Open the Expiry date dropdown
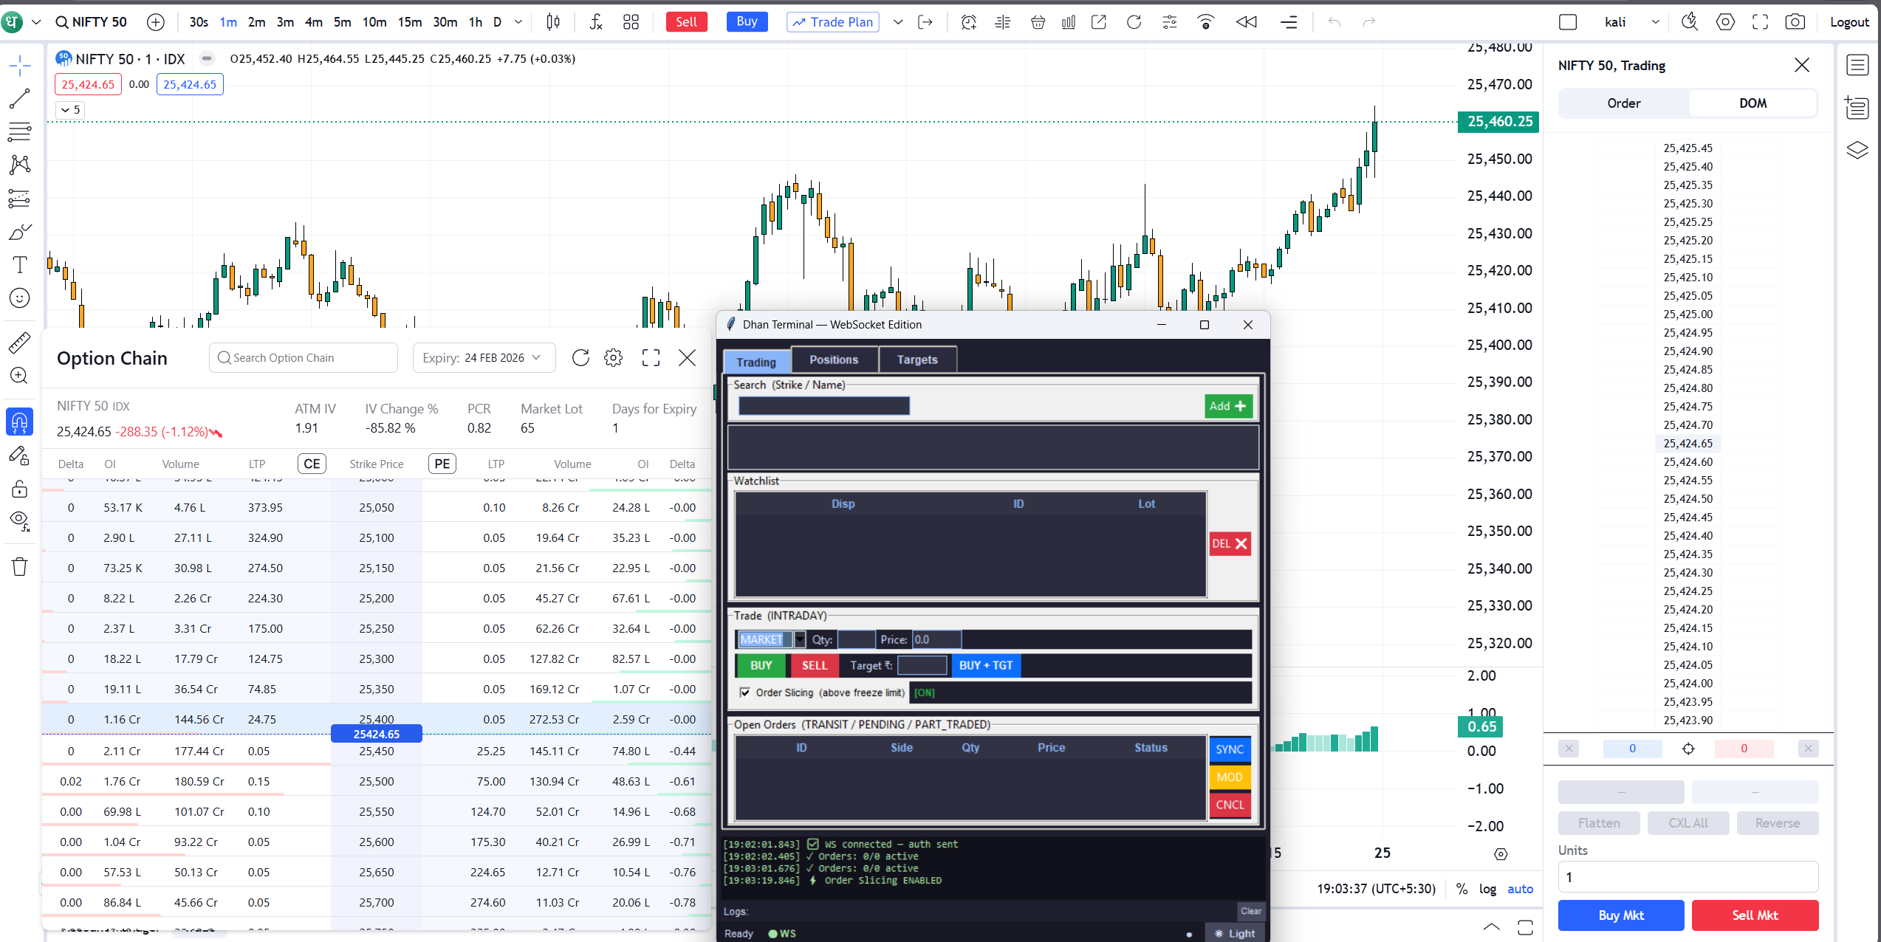Screen dimensions: 1881x942 click(x=482, y=358)
